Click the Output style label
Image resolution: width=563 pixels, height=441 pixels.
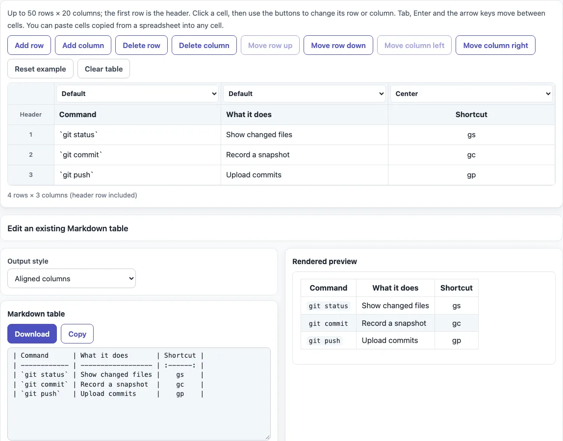tap(28, 261)
